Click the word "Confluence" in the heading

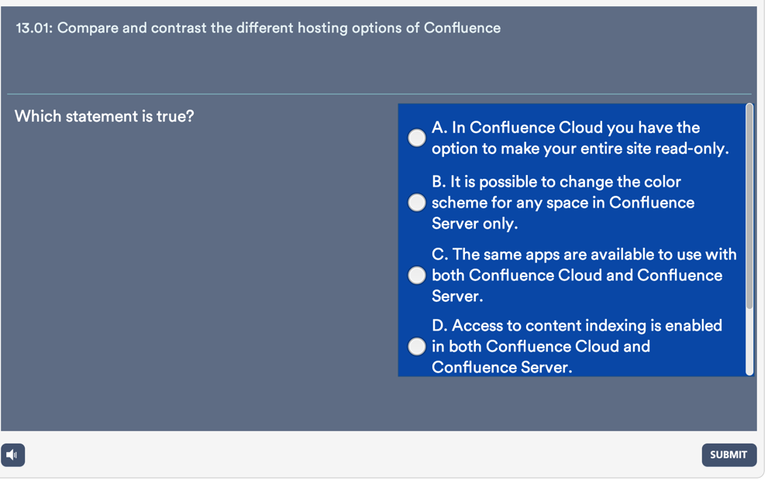coord(463,28)
